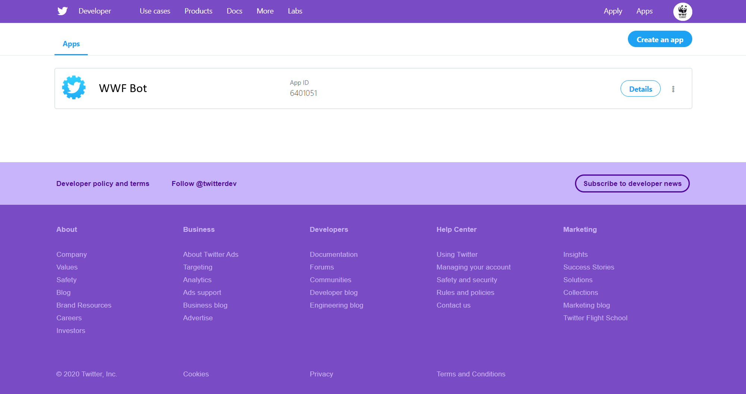Open Brand Resources
The image size is (746, 394).
click(84, 305)
